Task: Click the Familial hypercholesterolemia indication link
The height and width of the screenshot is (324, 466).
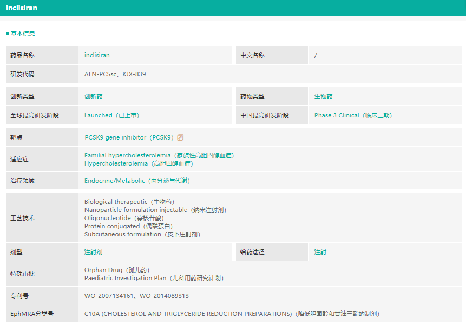Action: (159, 155)
